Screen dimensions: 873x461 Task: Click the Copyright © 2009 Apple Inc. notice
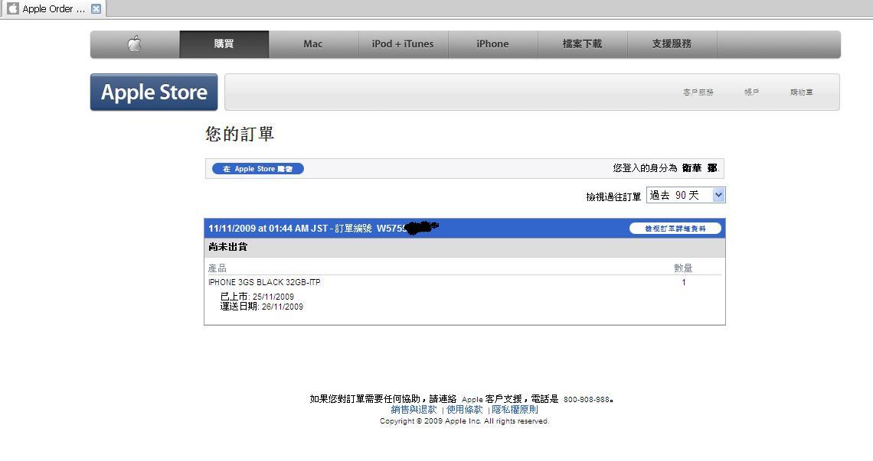click(x=464, y=421)
